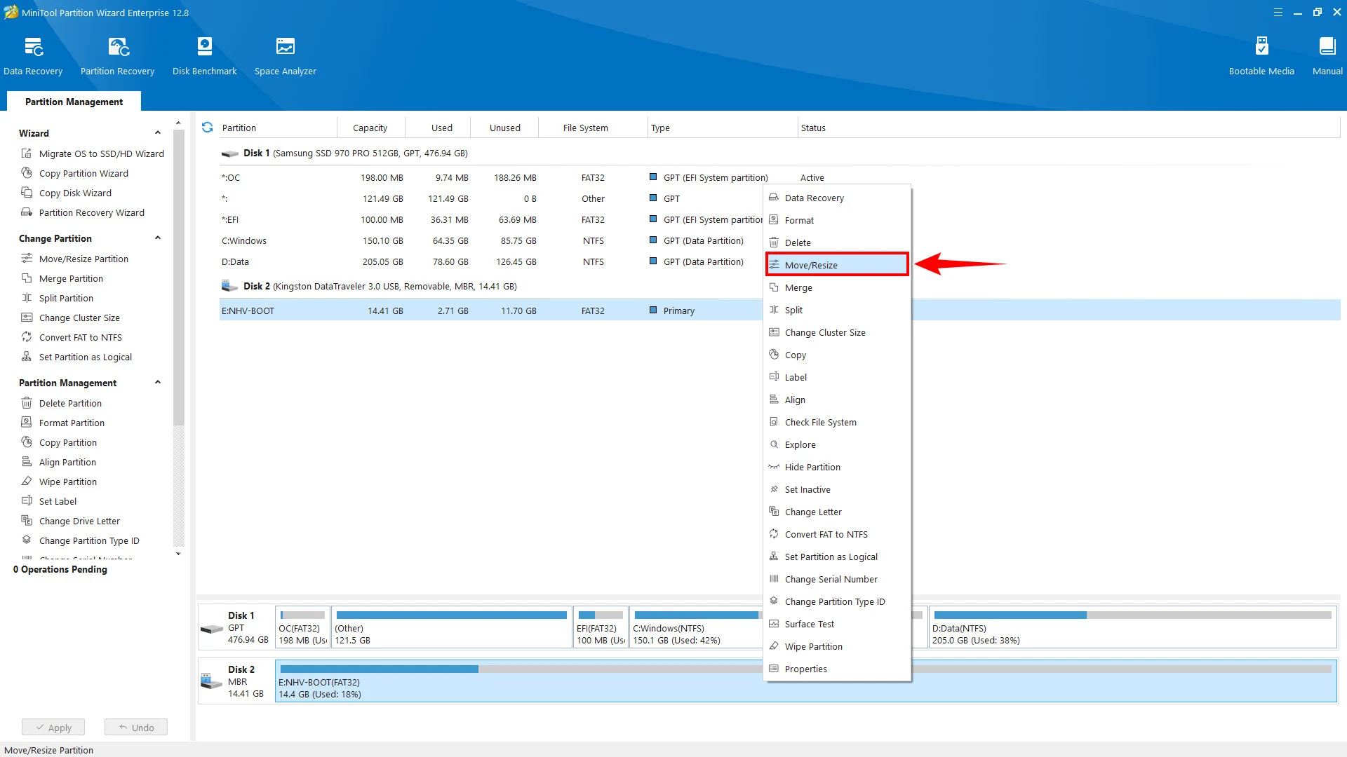Viewport: 1347px width, 757px height.
Task: Open the hamburger menu in title bar
Action: click(x=1278, y=13)
